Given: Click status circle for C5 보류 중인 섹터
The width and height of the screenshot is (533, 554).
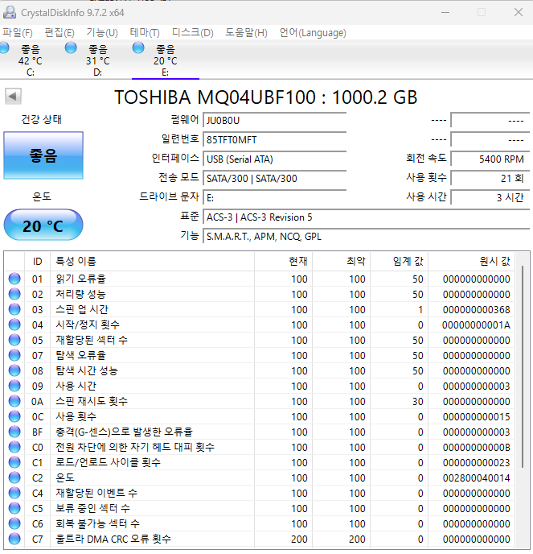Looking at the screenshot, I should click(14, 508).
